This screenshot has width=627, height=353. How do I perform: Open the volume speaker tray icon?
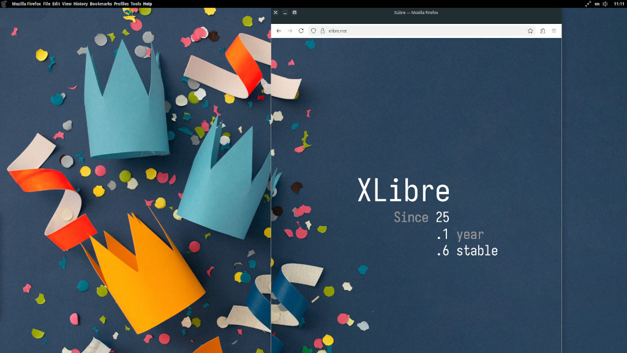[606, 4]
